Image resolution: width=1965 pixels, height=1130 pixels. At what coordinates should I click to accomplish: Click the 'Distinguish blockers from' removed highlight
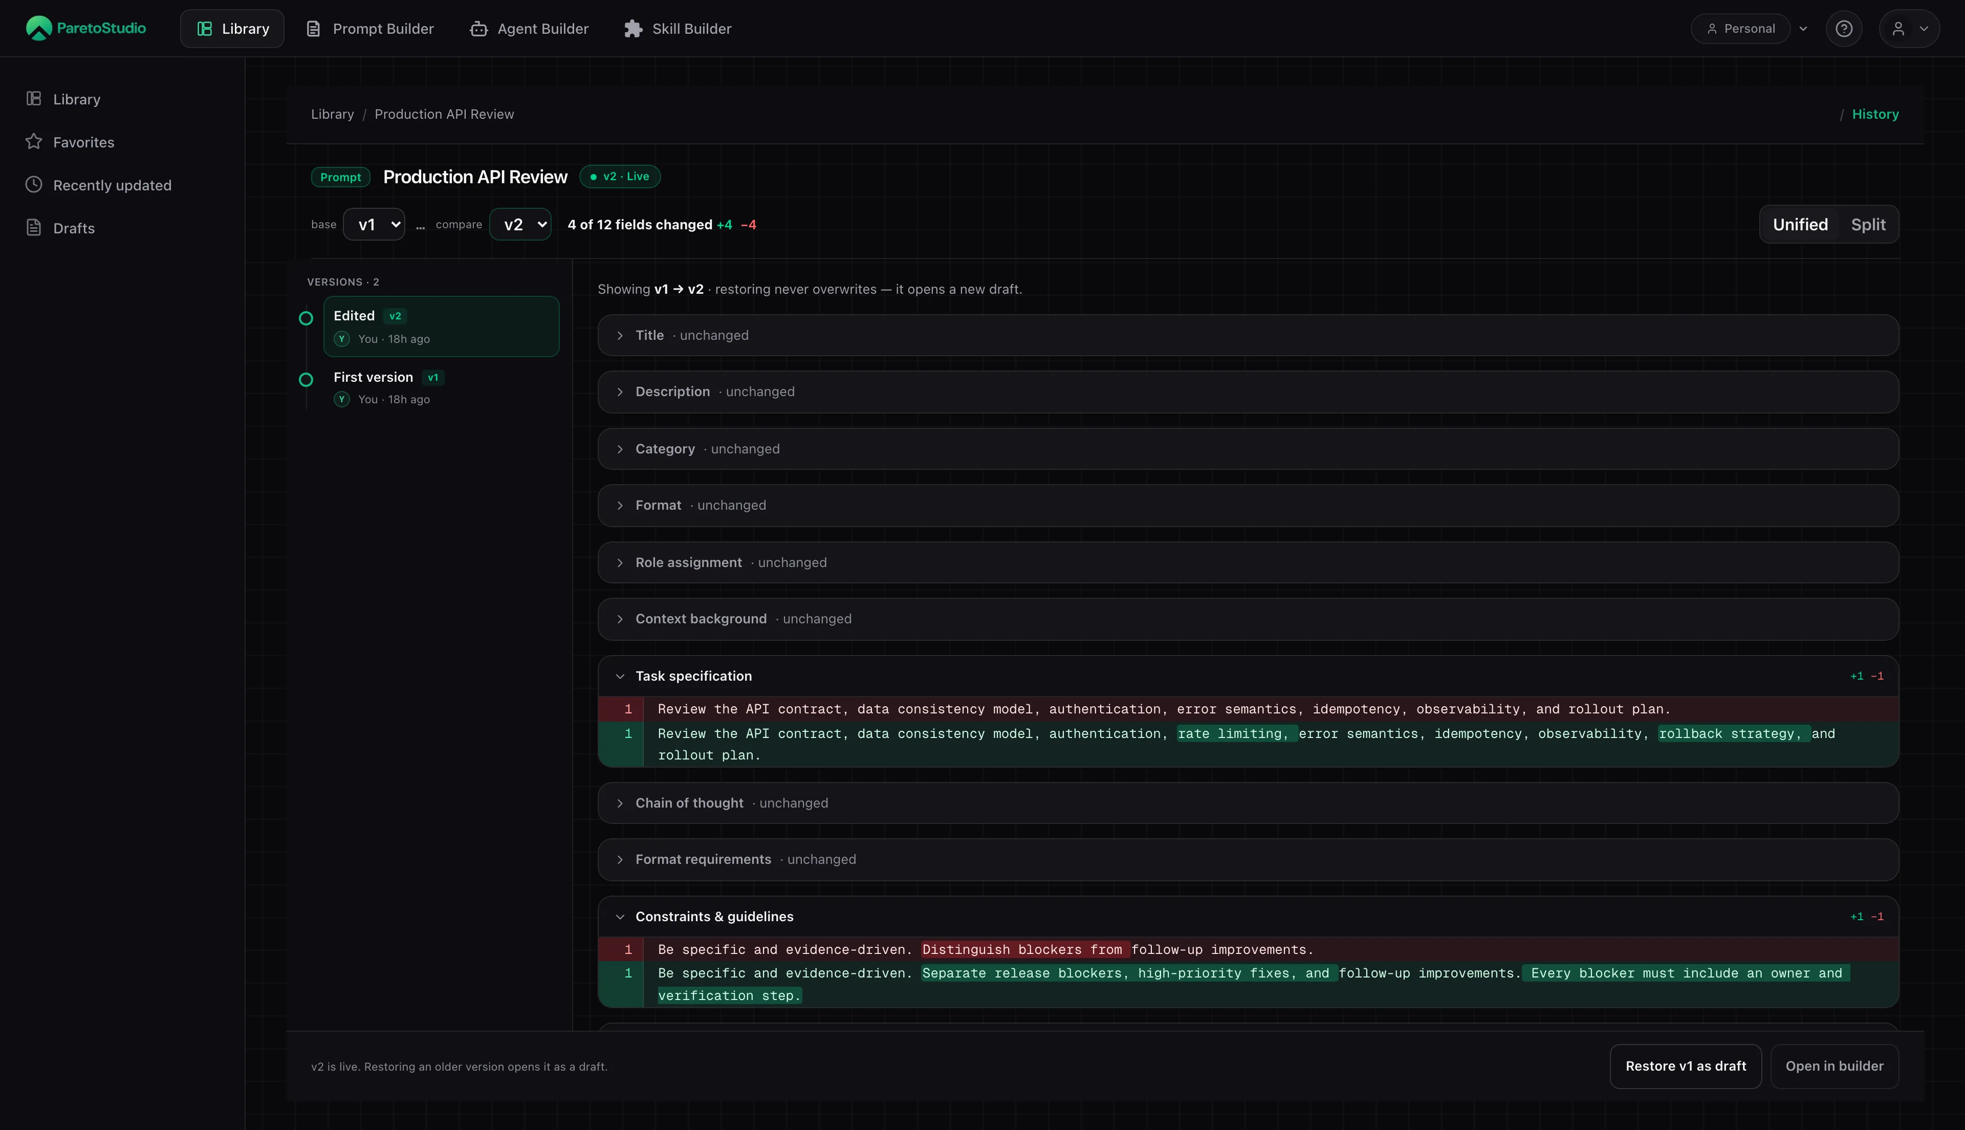point(1025,950)
